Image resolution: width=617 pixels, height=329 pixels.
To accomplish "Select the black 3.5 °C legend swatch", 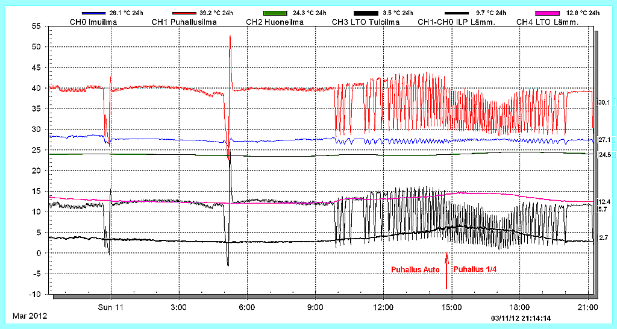I will pos(371,13).
